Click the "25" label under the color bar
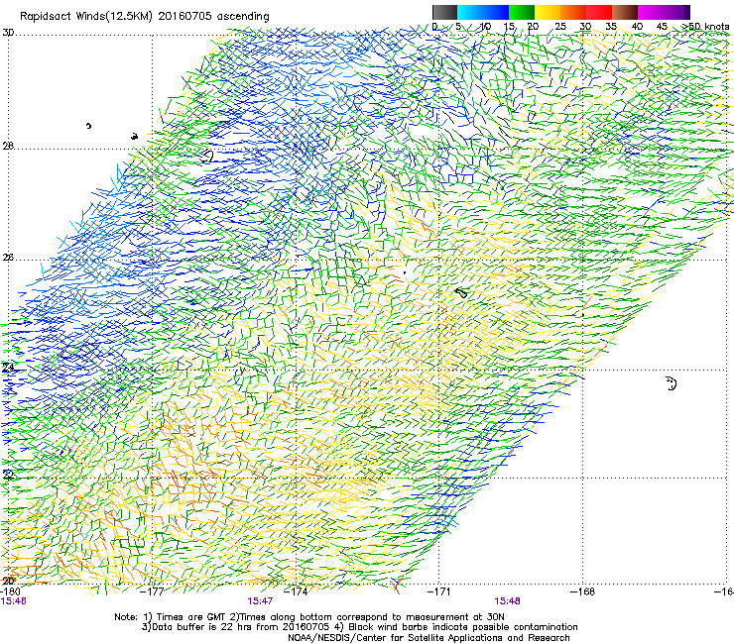The height and width of the screenshot is (644, 734). (559, 27)
